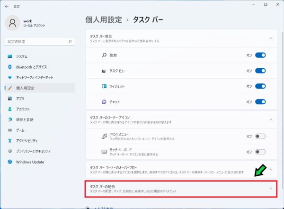Enable the タッチ キーボード toggle
Viewport: 284px width, 209px height.
click(260, 152)
